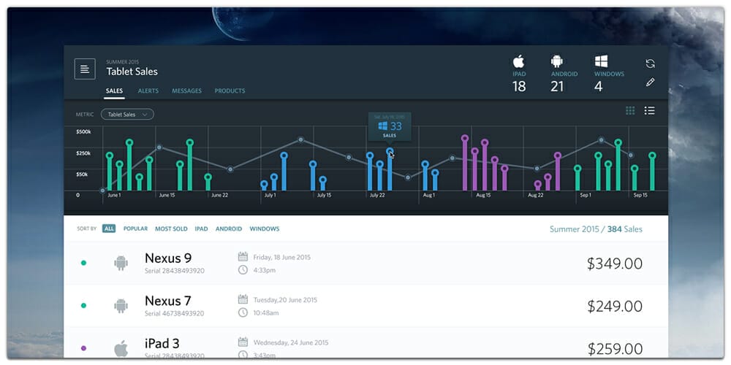Click the $500k axis label
This screenshot has height=365, width=731.
pos(83,131)
